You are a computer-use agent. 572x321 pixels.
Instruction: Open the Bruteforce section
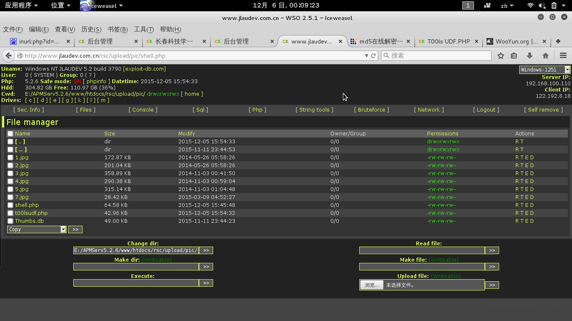371,110
